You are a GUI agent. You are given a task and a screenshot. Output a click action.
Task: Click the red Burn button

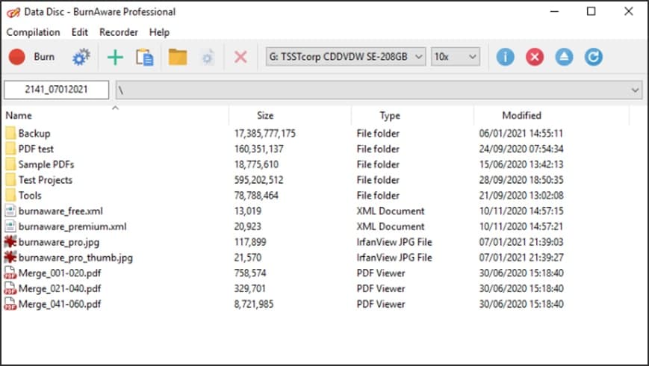click(x=31, y=57)
